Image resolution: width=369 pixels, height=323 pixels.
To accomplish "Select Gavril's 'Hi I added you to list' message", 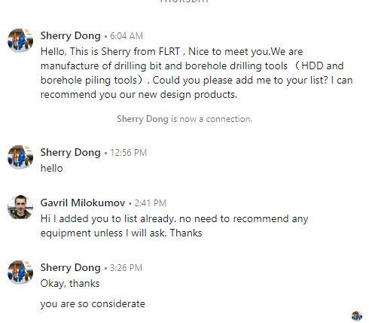I will coord(174,226).
